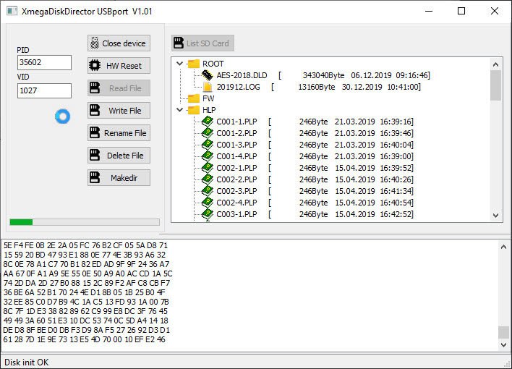This screenshot has width=512, height=369.
Task: Collapse the HLP tree node
Action: 179,110
